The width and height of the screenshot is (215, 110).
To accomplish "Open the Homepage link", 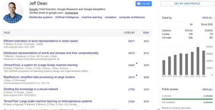I will pos(71,13).
